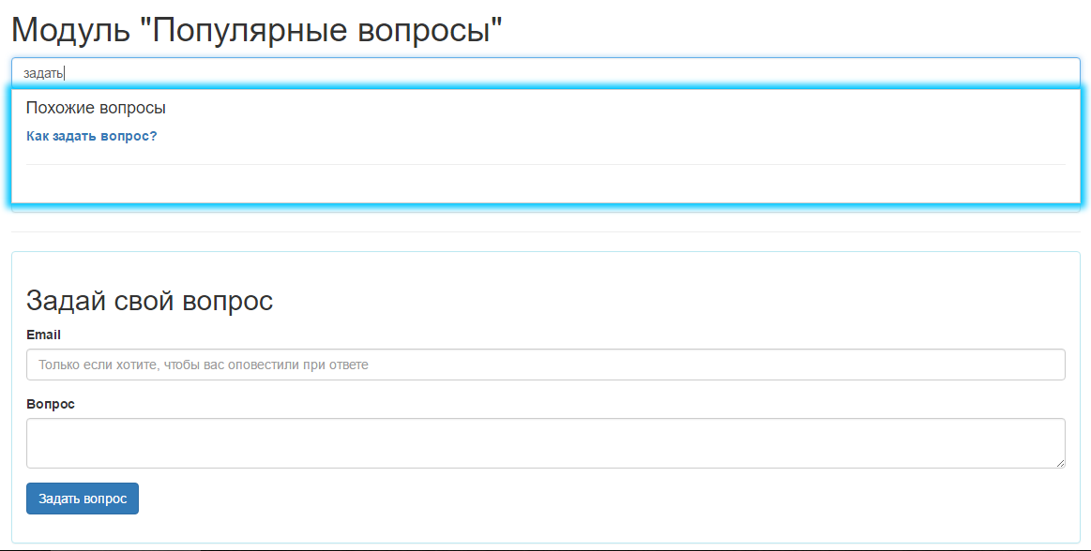Click blank space right of "Задать вопрос" button

tap(563, 499)
